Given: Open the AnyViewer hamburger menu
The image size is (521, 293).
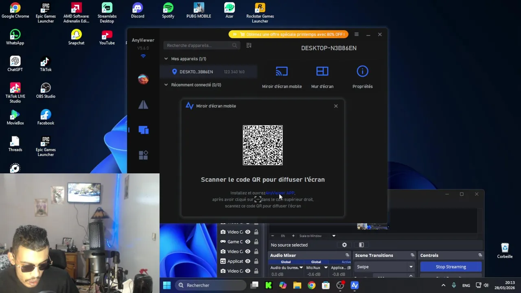Looking at the screenshot, I should click(356, 34).
